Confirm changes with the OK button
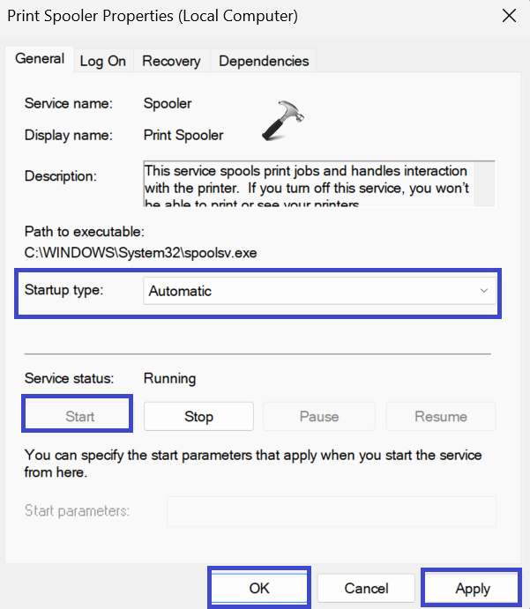This screenshot has width=530, height=609. point(259,588)
